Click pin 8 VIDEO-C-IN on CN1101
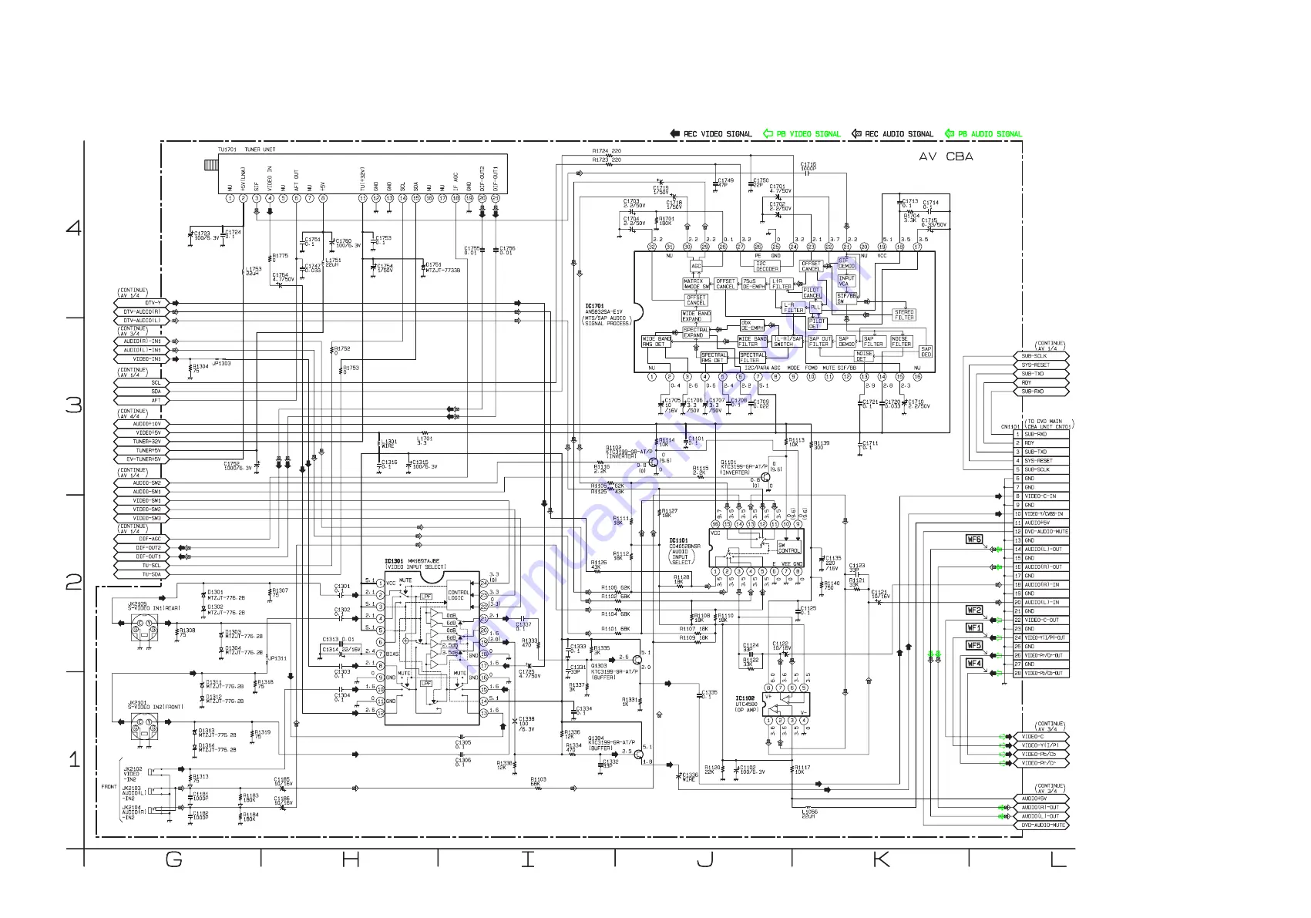Viewport: 1311px width, 918px height. tap(1041, 496)
